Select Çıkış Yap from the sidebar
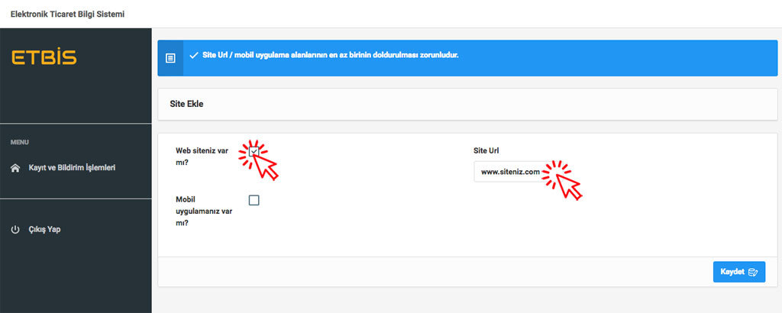Viewport: 782px width, 313px height. 44,230
